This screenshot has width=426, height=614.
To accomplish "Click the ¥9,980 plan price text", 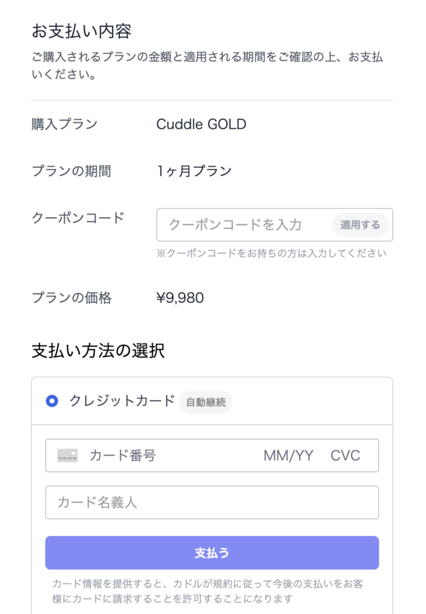I will tap(181, 297).
